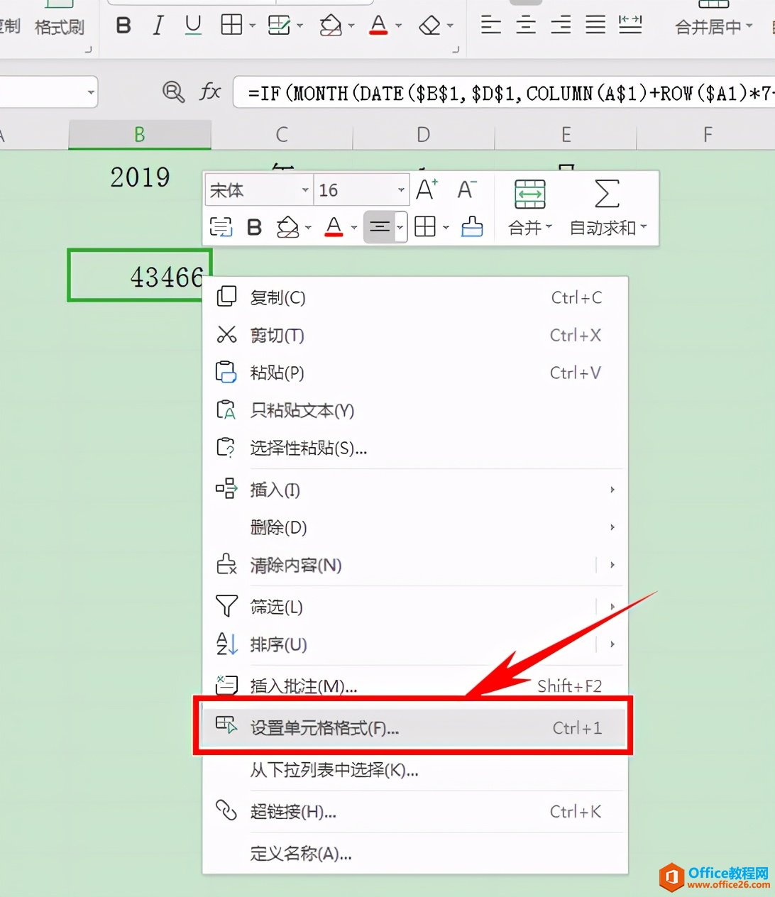Apply fill color from the mini toolbar
This screenshot has width=775, height=897.
click(287, 227)
